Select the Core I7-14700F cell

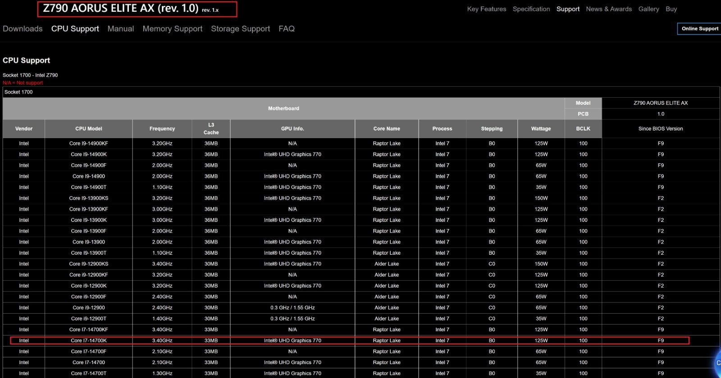89,351
